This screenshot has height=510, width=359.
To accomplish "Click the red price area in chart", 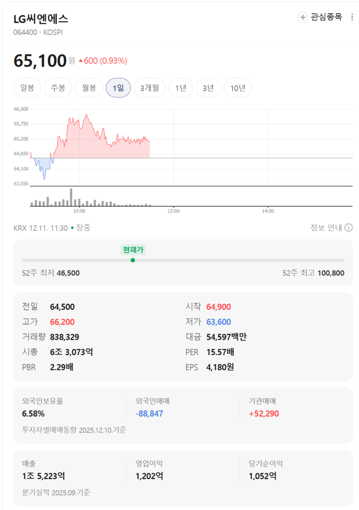I will [x=99, y=142].
